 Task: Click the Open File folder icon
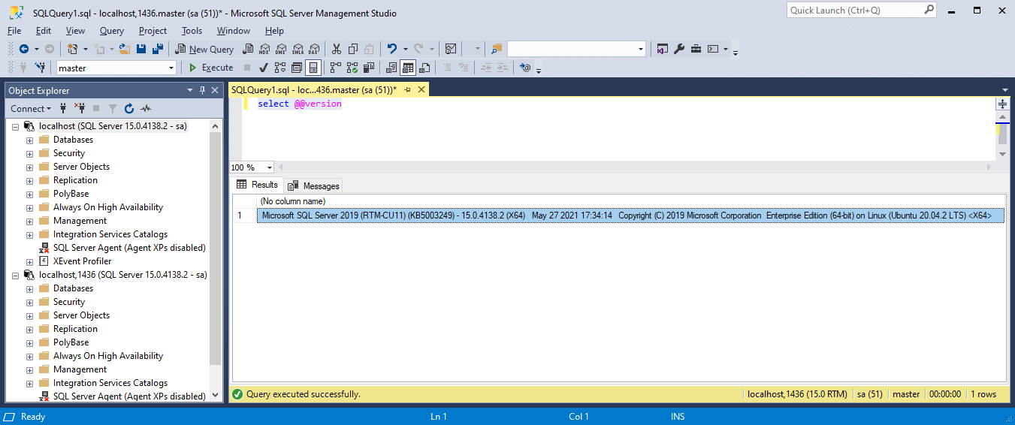(125, 49)
